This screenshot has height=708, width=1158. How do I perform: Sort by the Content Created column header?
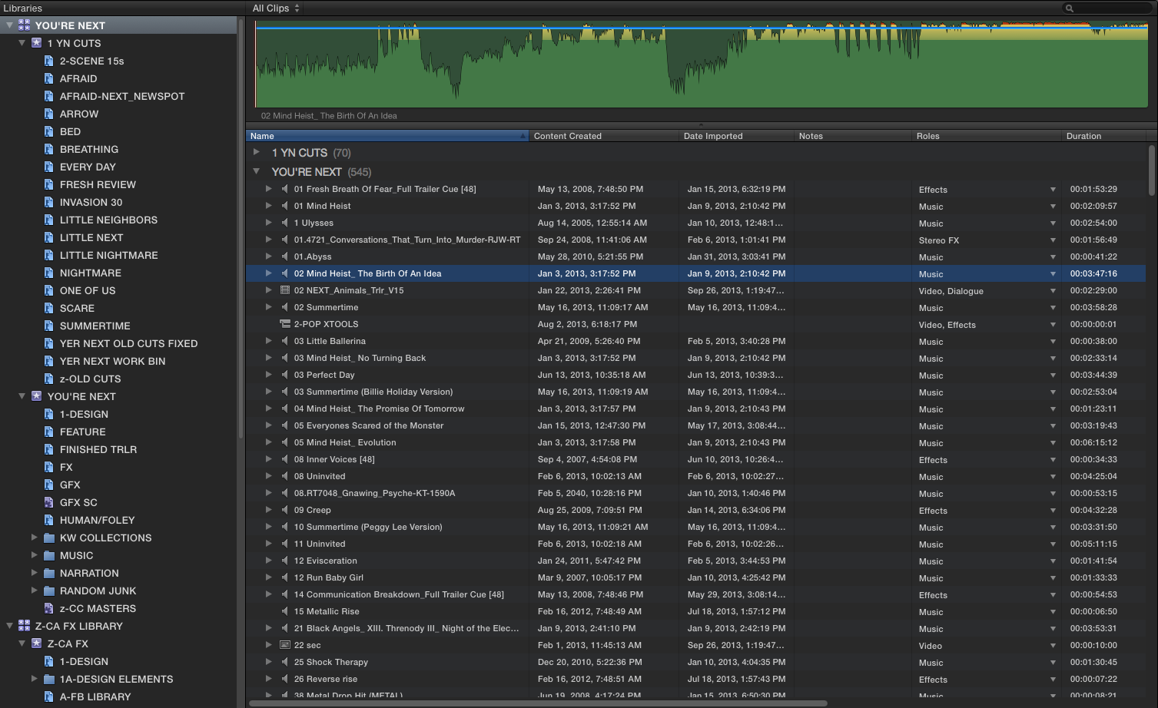[x=568, y=136]
